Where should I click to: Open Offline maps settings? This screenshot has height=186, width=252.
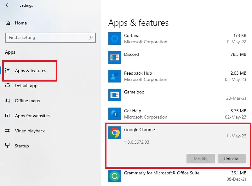coord(27,101)
